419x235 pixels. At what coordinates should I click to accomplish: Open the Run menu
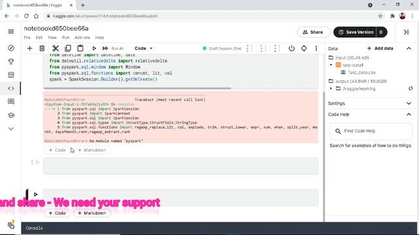click(65, 38)
